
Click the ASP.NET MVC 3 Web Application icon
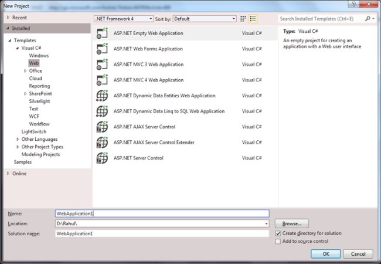coord(102,65)
